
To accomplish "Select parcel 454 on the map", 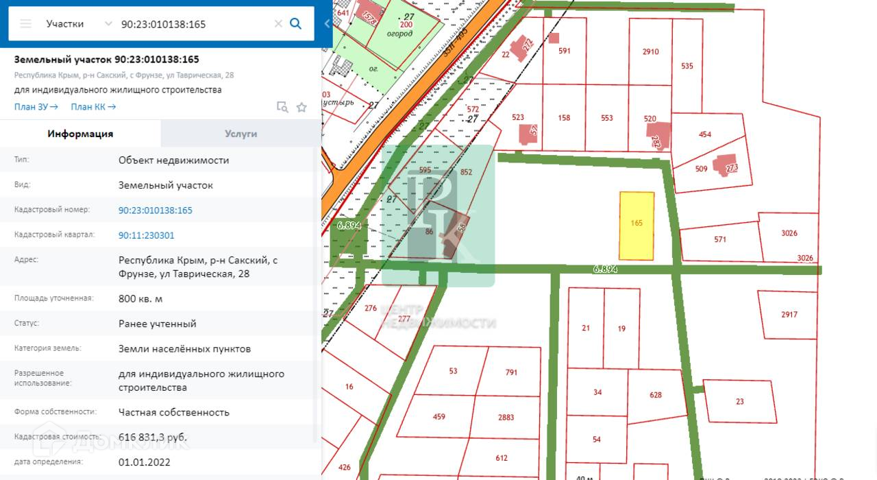I will (705, 134).
